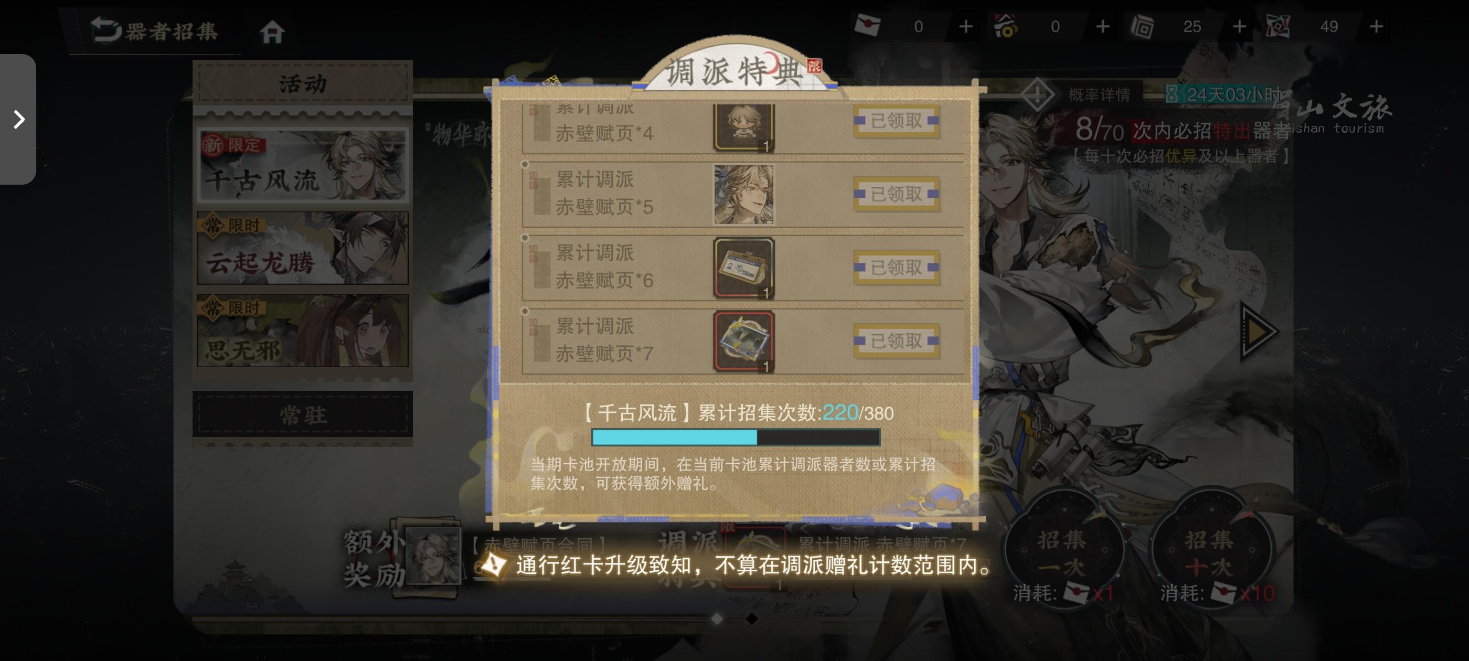Expand the left side panel chevron
Screen dimensions: 1469x661
click(18, 119)
